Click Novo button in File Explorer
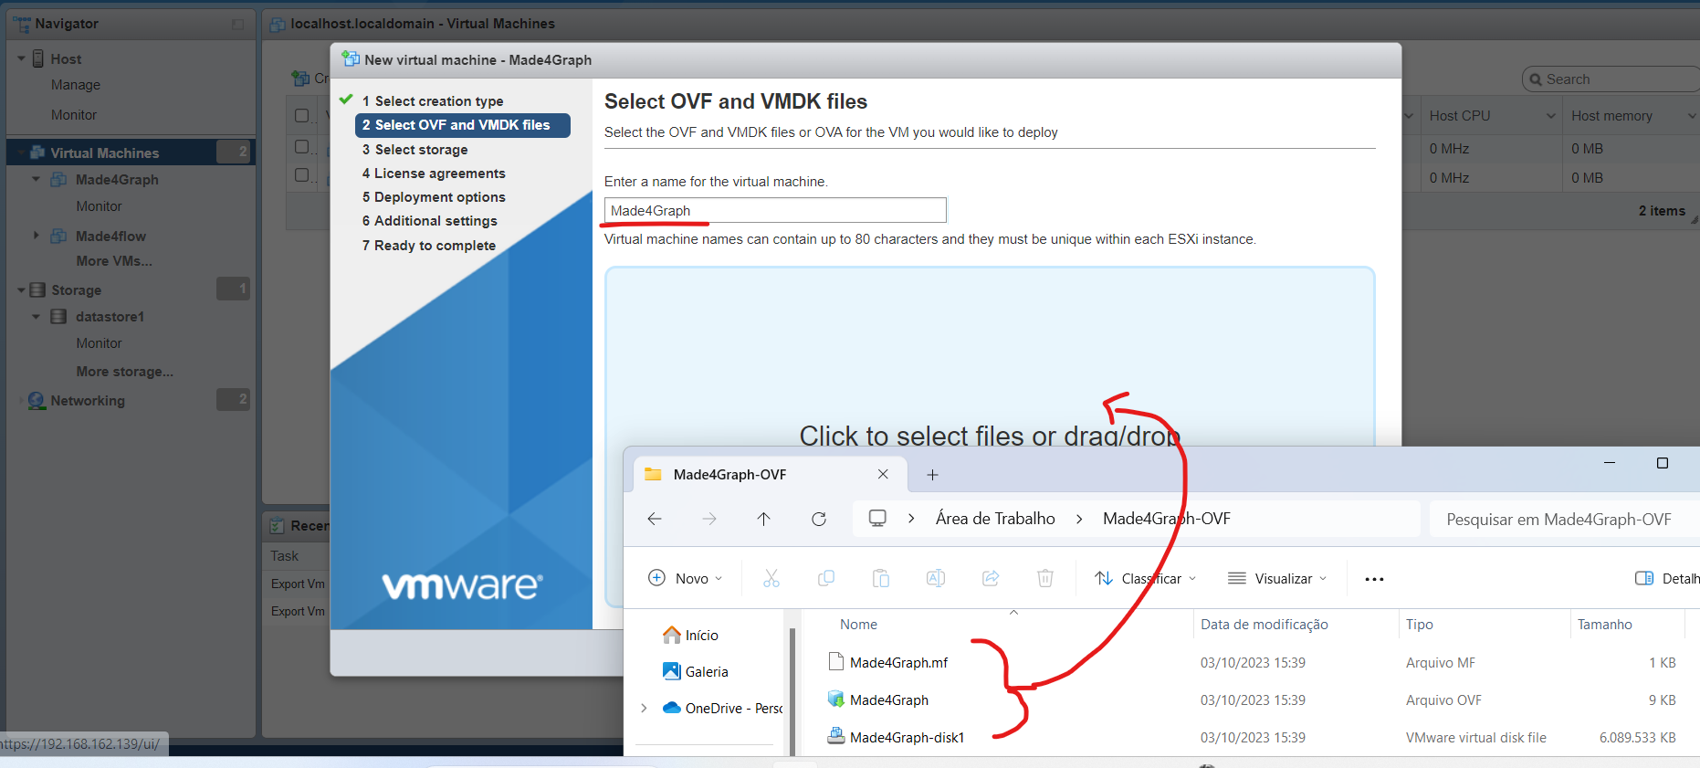Viewport: 1700px width, 768px height. 685,579
